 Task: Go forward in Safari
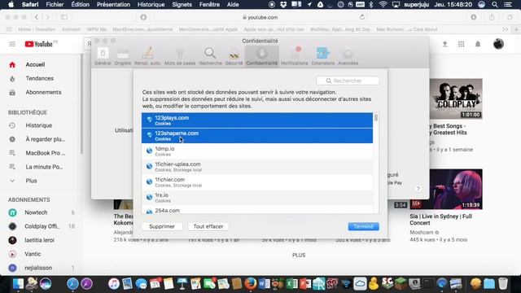[x=48, y=17]
